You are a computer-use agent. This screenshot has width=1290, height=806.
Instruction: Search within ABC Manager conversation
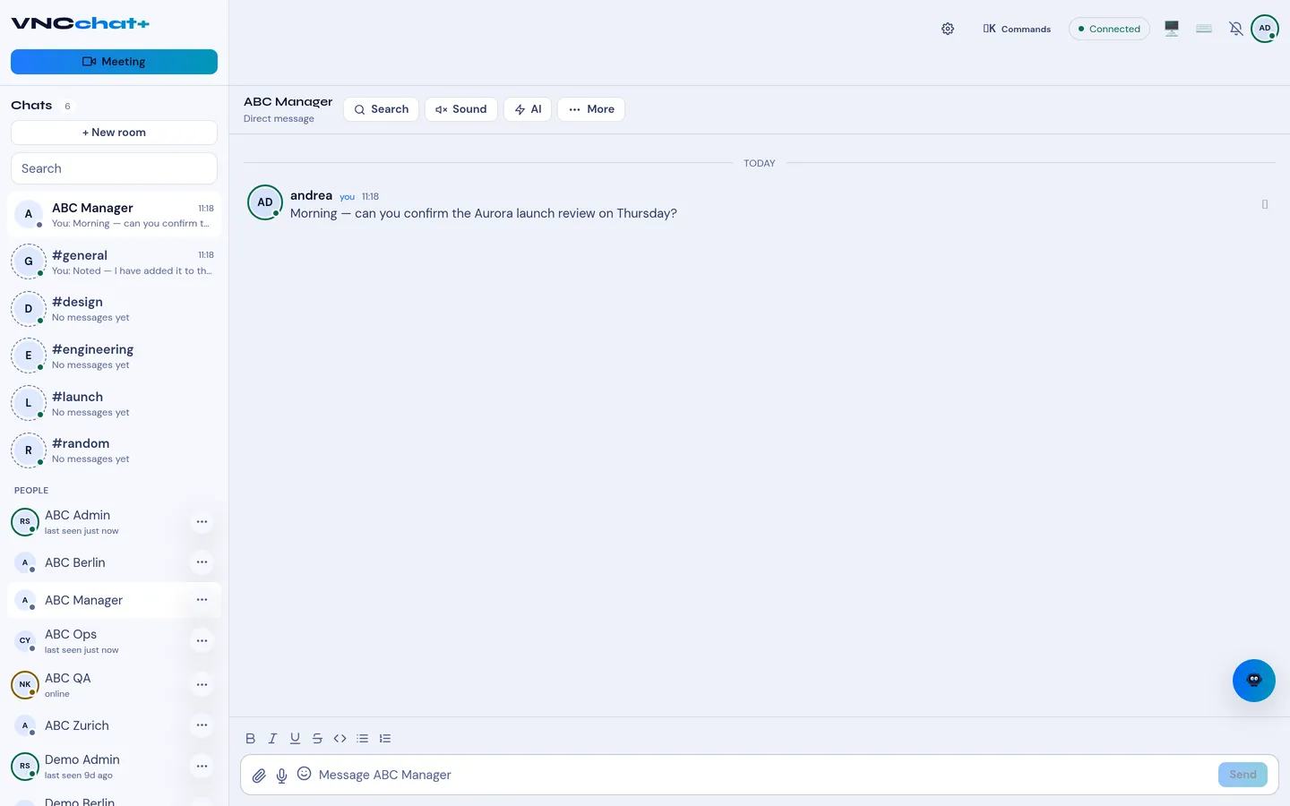click(x=381, y=109)
